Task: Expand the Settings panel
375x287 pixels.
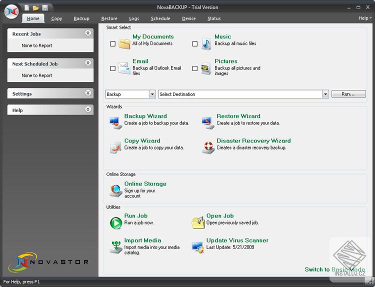Action: [88, 93]
